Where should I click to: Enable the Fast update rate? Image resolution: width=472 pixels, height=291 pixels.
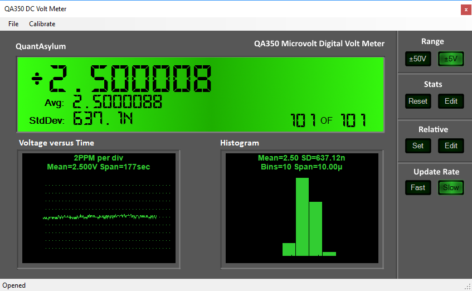tap(418, 187)
